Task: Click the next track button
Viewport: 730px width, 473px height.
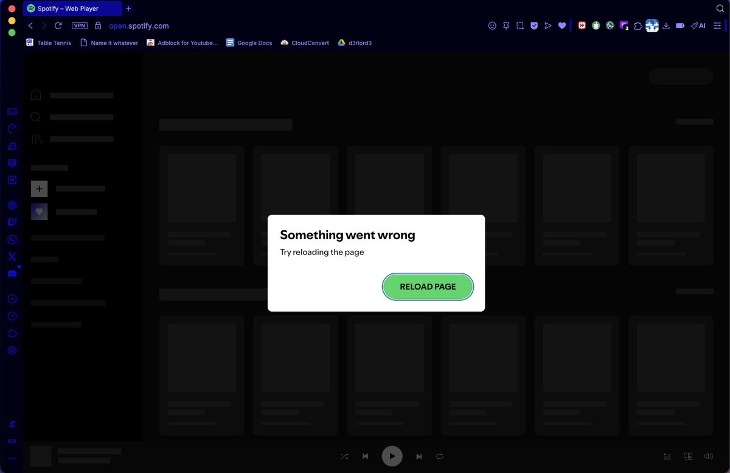Action: [x=419, y=456]
